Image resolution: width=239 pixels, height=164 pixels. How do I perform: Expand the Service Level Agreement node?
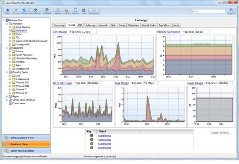coord(7,100)
